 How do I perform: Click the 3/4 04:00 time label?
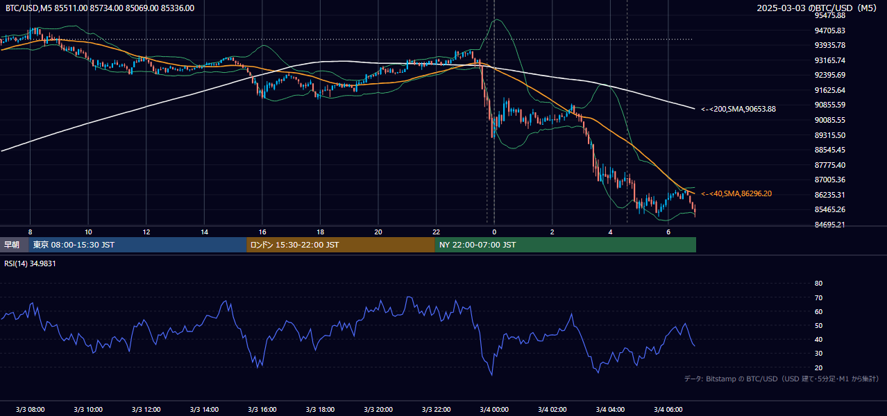click(610, 410)
